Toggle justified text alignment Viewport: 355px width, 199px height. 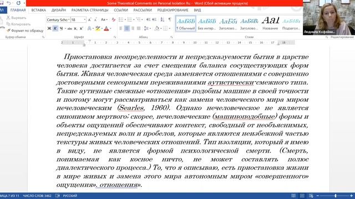point(139,28)
